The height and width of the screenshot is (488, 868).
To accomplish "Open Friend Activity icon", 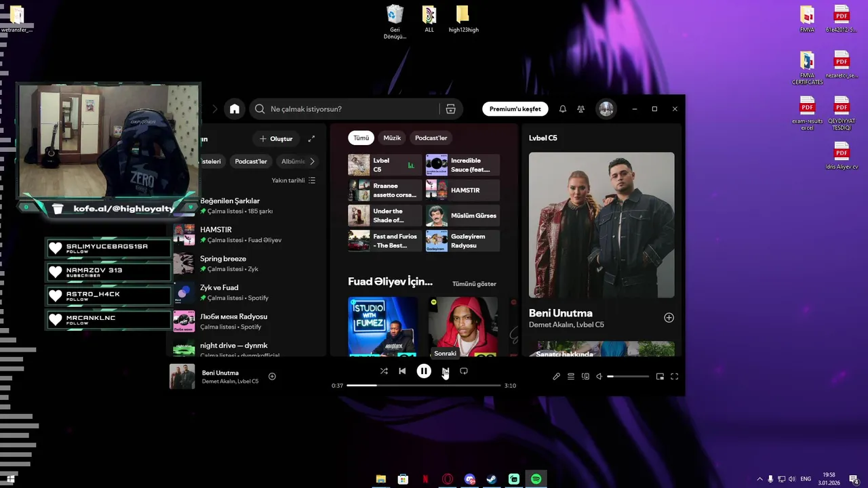I will click(x=581, y=109).
